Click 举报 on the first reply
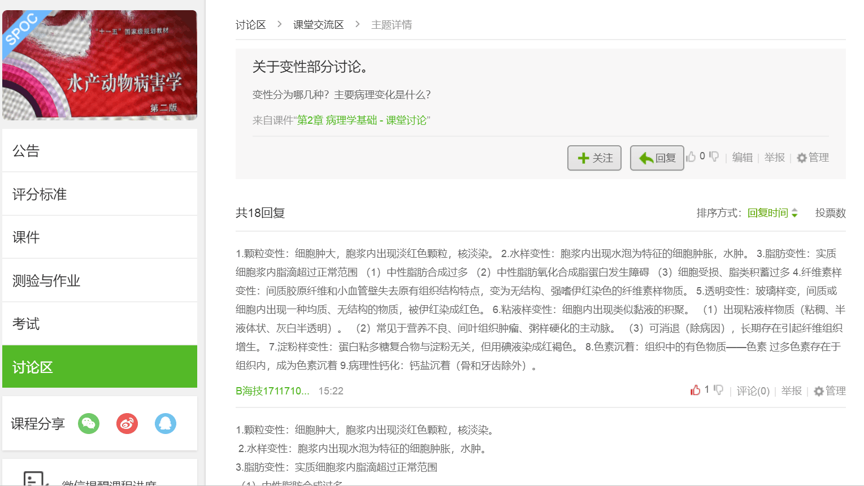The image size is (864, 486). [x=791, y=391]
